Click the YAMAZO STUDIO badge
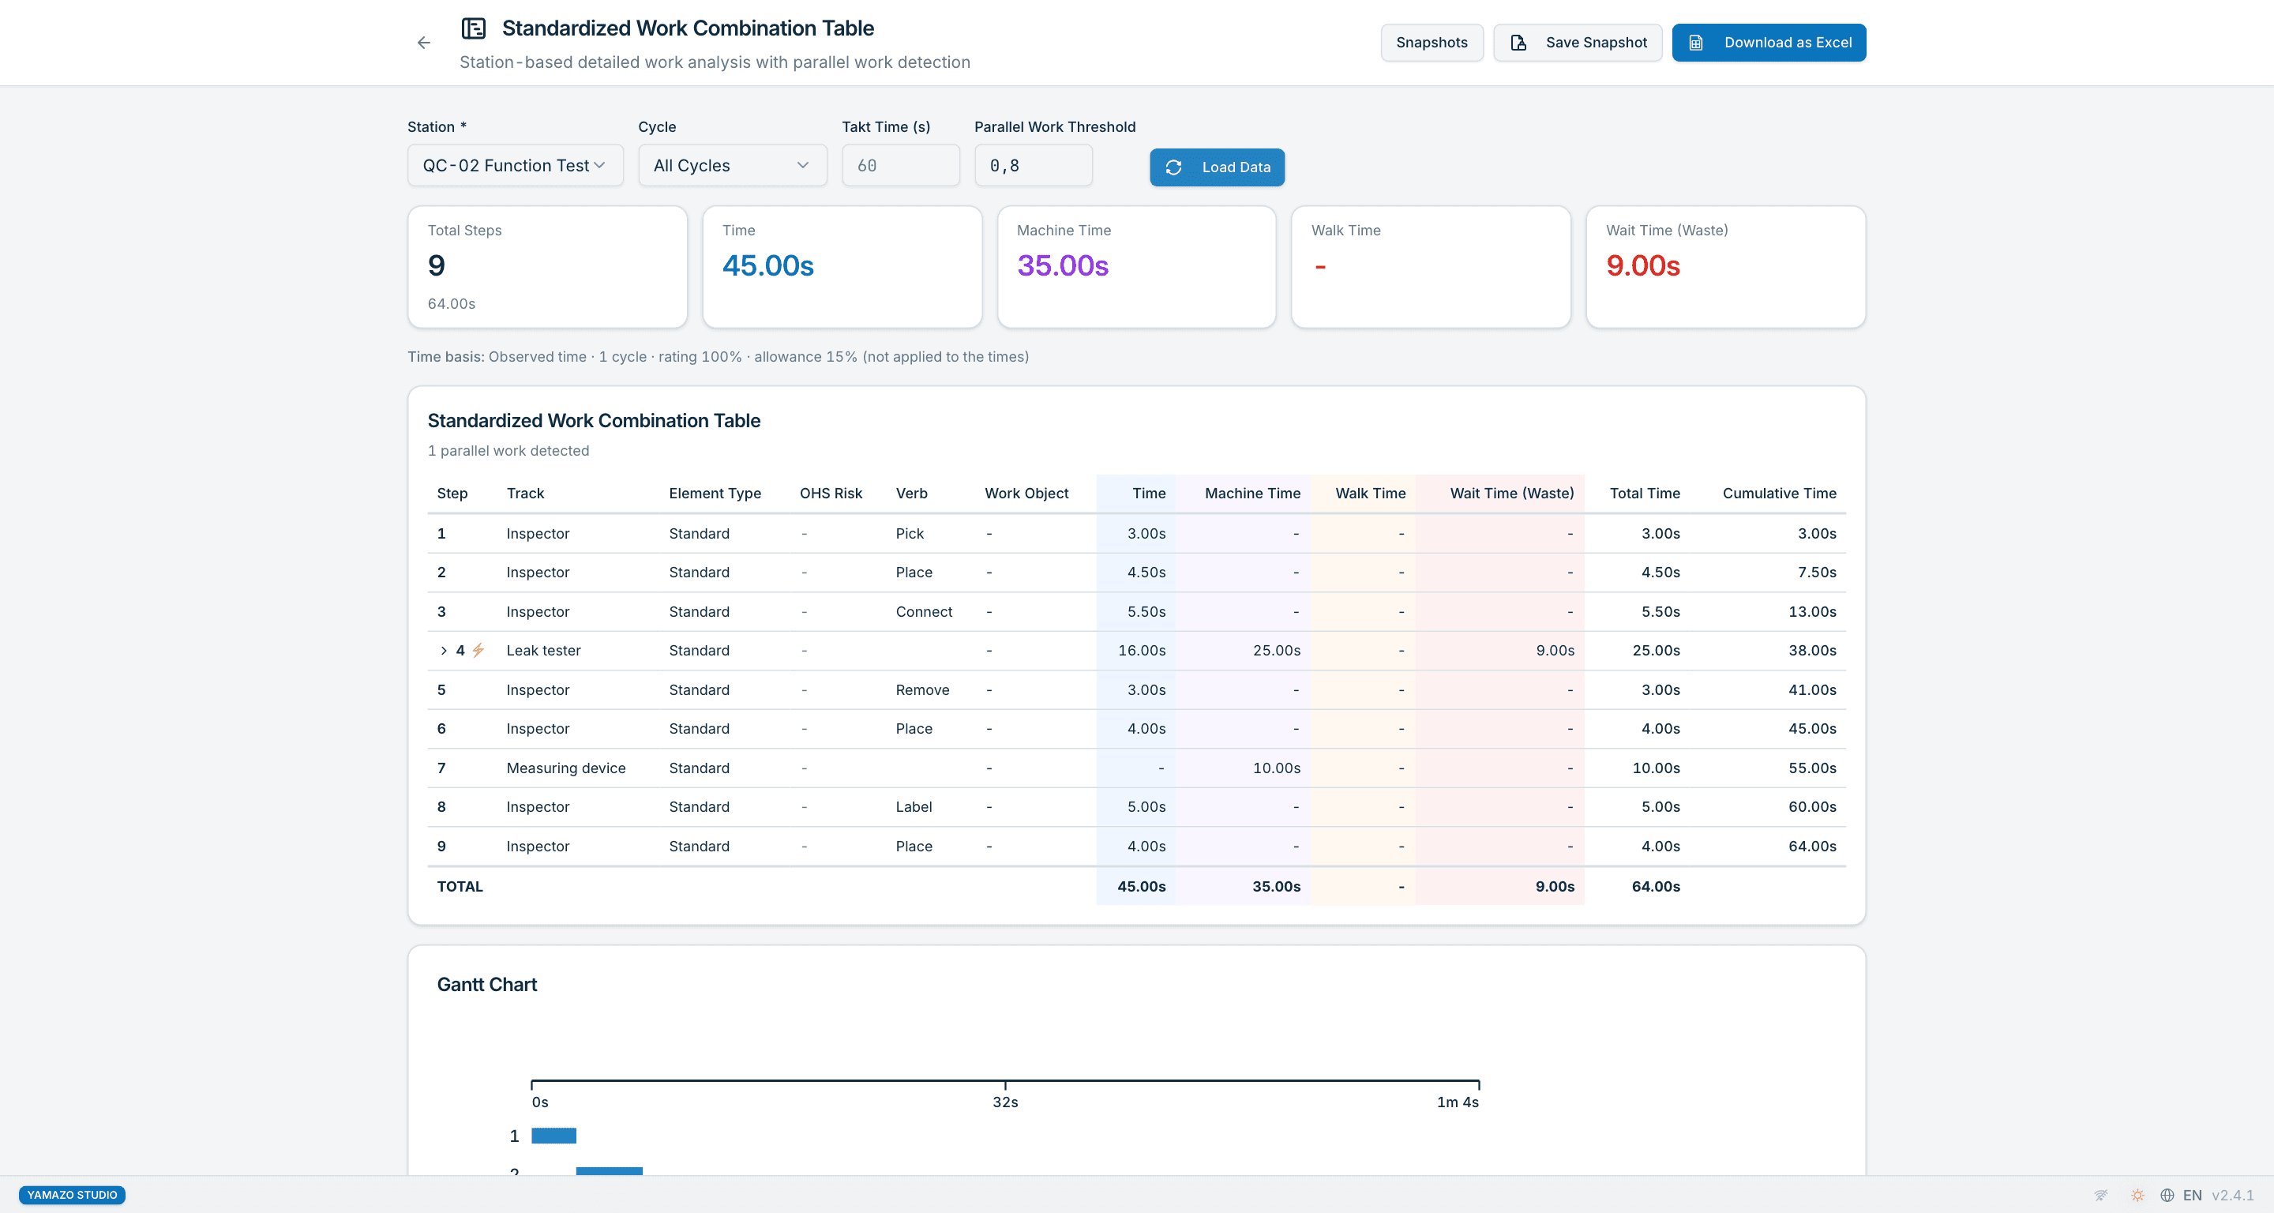The height and width of the screenshot is (1213, 2274). click(73, 1195)
